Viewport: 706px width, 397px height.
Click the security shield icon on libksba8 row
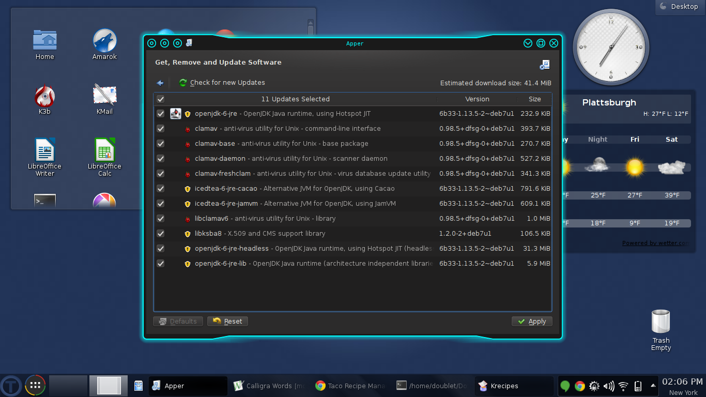(188, 234)
